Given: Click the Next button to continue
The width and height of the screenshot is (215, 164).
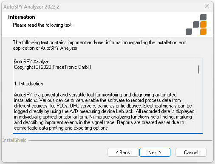Looking at the screenshot, I should click(155, 153).
